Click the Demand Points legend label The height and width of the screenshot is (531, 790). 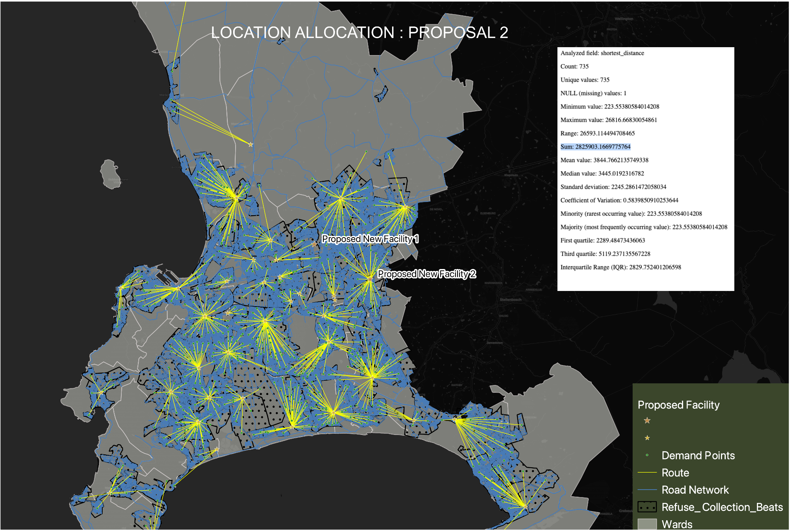698,455
